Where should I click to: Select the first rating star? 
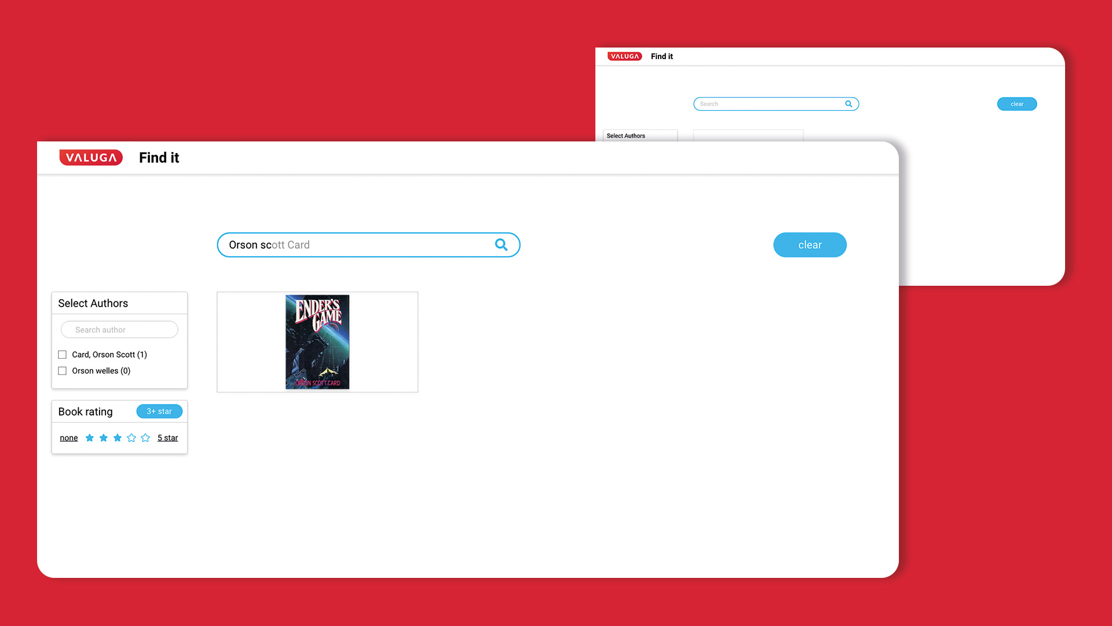click(89, 438)
